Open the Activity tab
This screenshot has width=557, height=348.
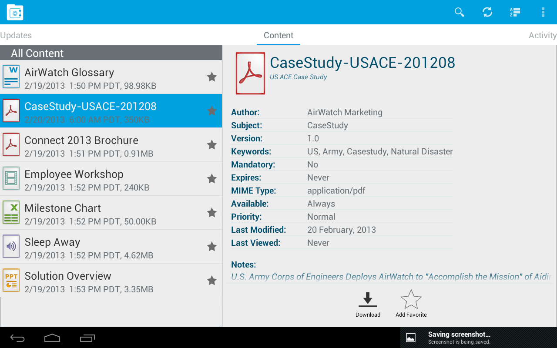coord(542,35)
